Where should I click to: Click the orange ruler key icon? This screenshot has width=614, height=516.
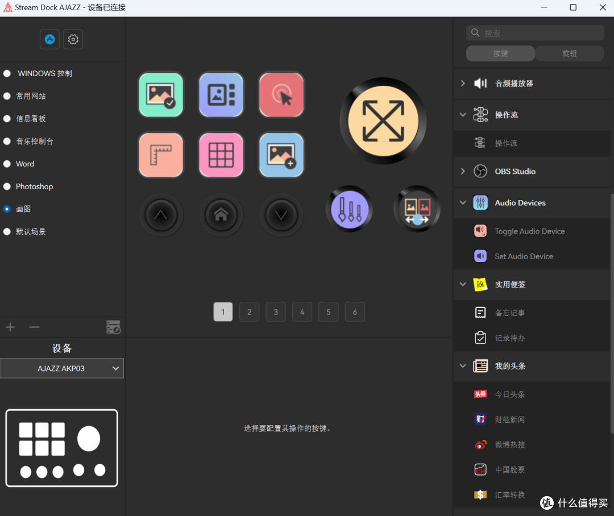point(161,155)
